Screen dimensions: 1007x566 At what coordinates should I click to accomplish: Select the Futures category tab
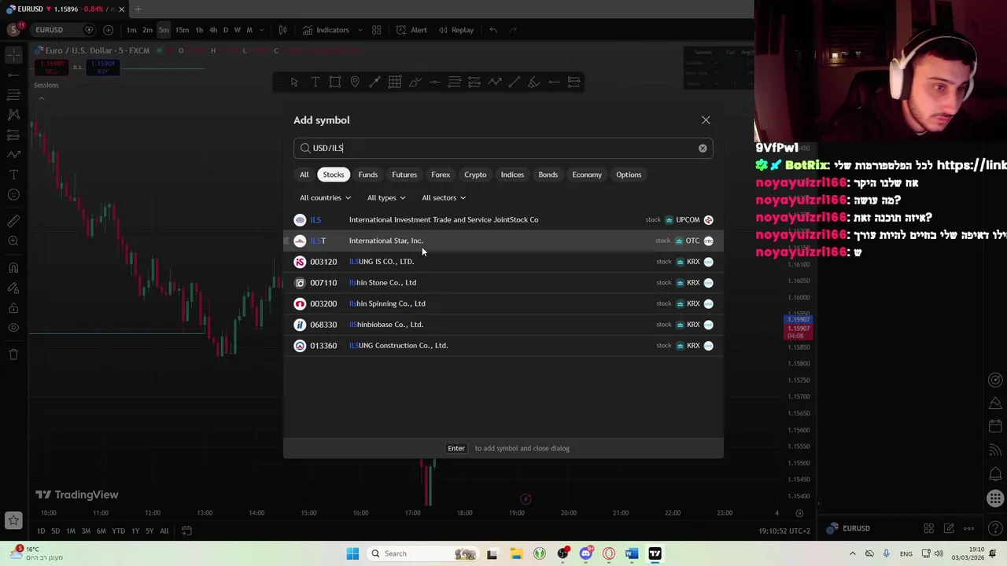404,175
